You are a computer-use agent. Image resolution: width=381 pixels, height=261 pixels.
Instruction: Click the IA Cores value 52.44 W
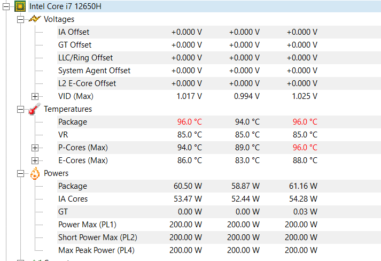246,199
